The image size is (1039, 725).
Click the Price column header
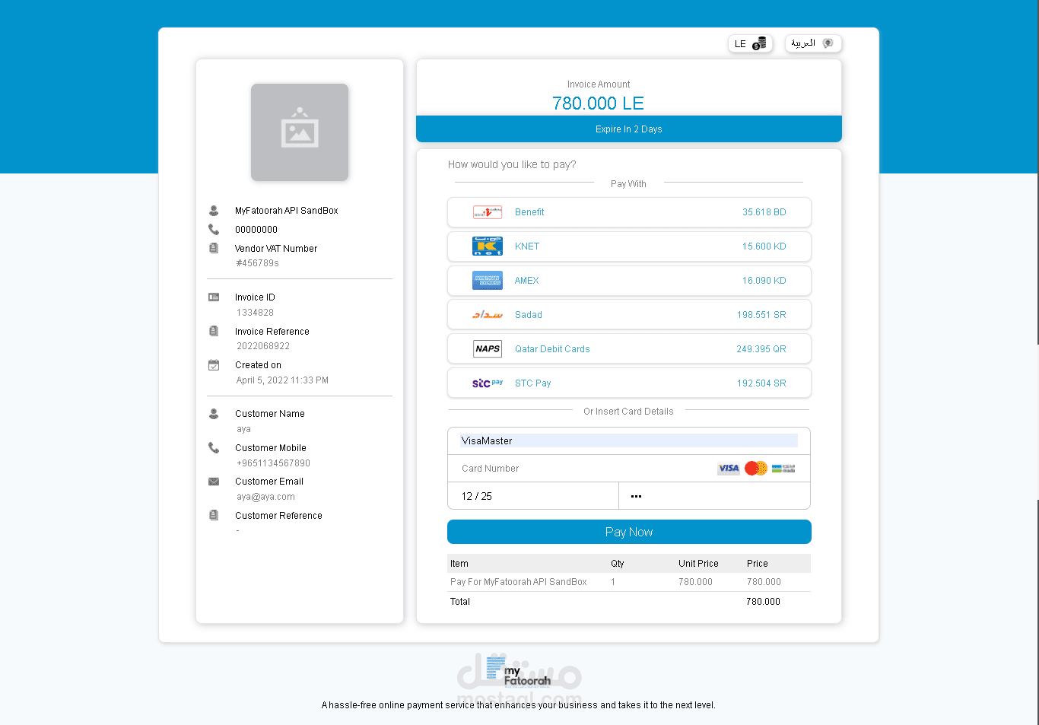tap(758, 564)
